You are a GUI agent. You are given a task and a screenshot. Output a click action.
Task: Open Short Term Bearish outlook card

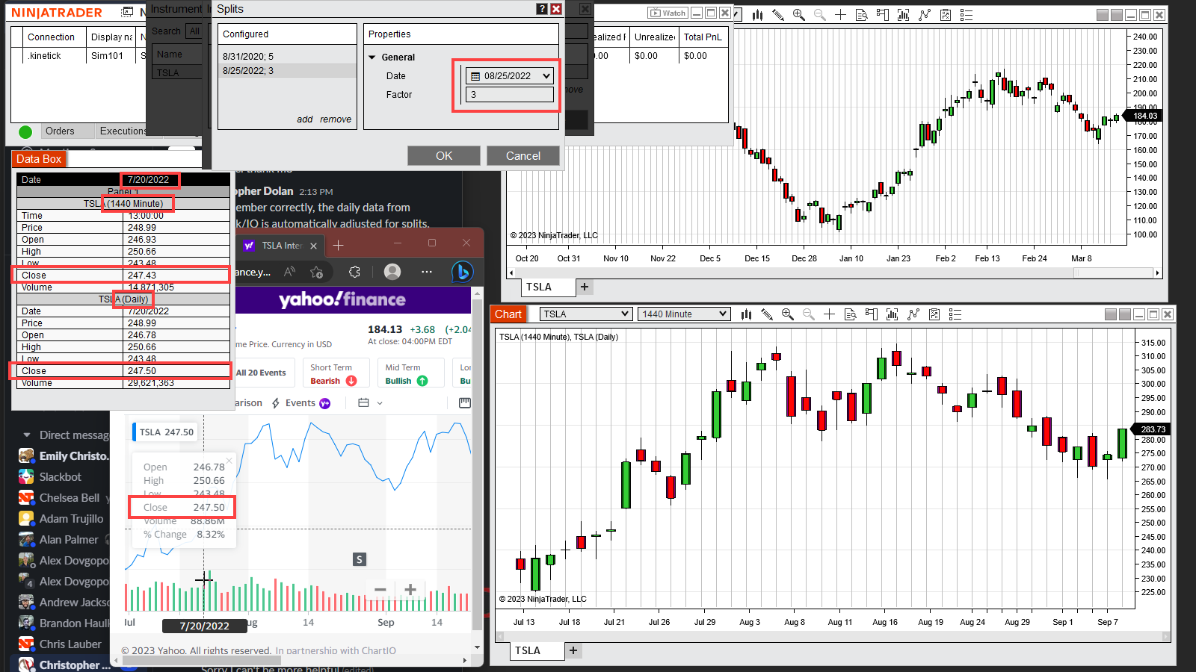[336, 373]
